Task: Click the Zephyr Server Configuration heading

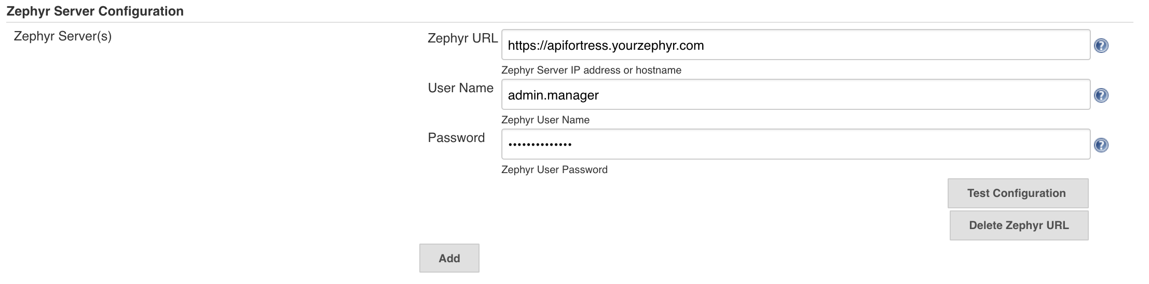Action: pos(95,11)
